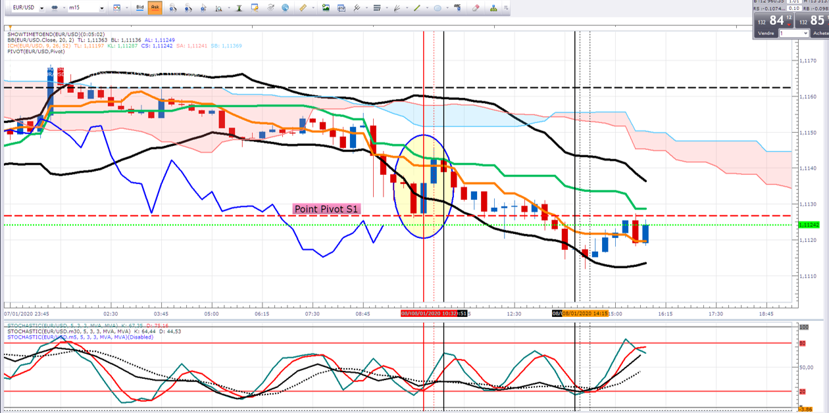
Task: Select the trend line drawing tool
Action: click(x=417, y=8)
